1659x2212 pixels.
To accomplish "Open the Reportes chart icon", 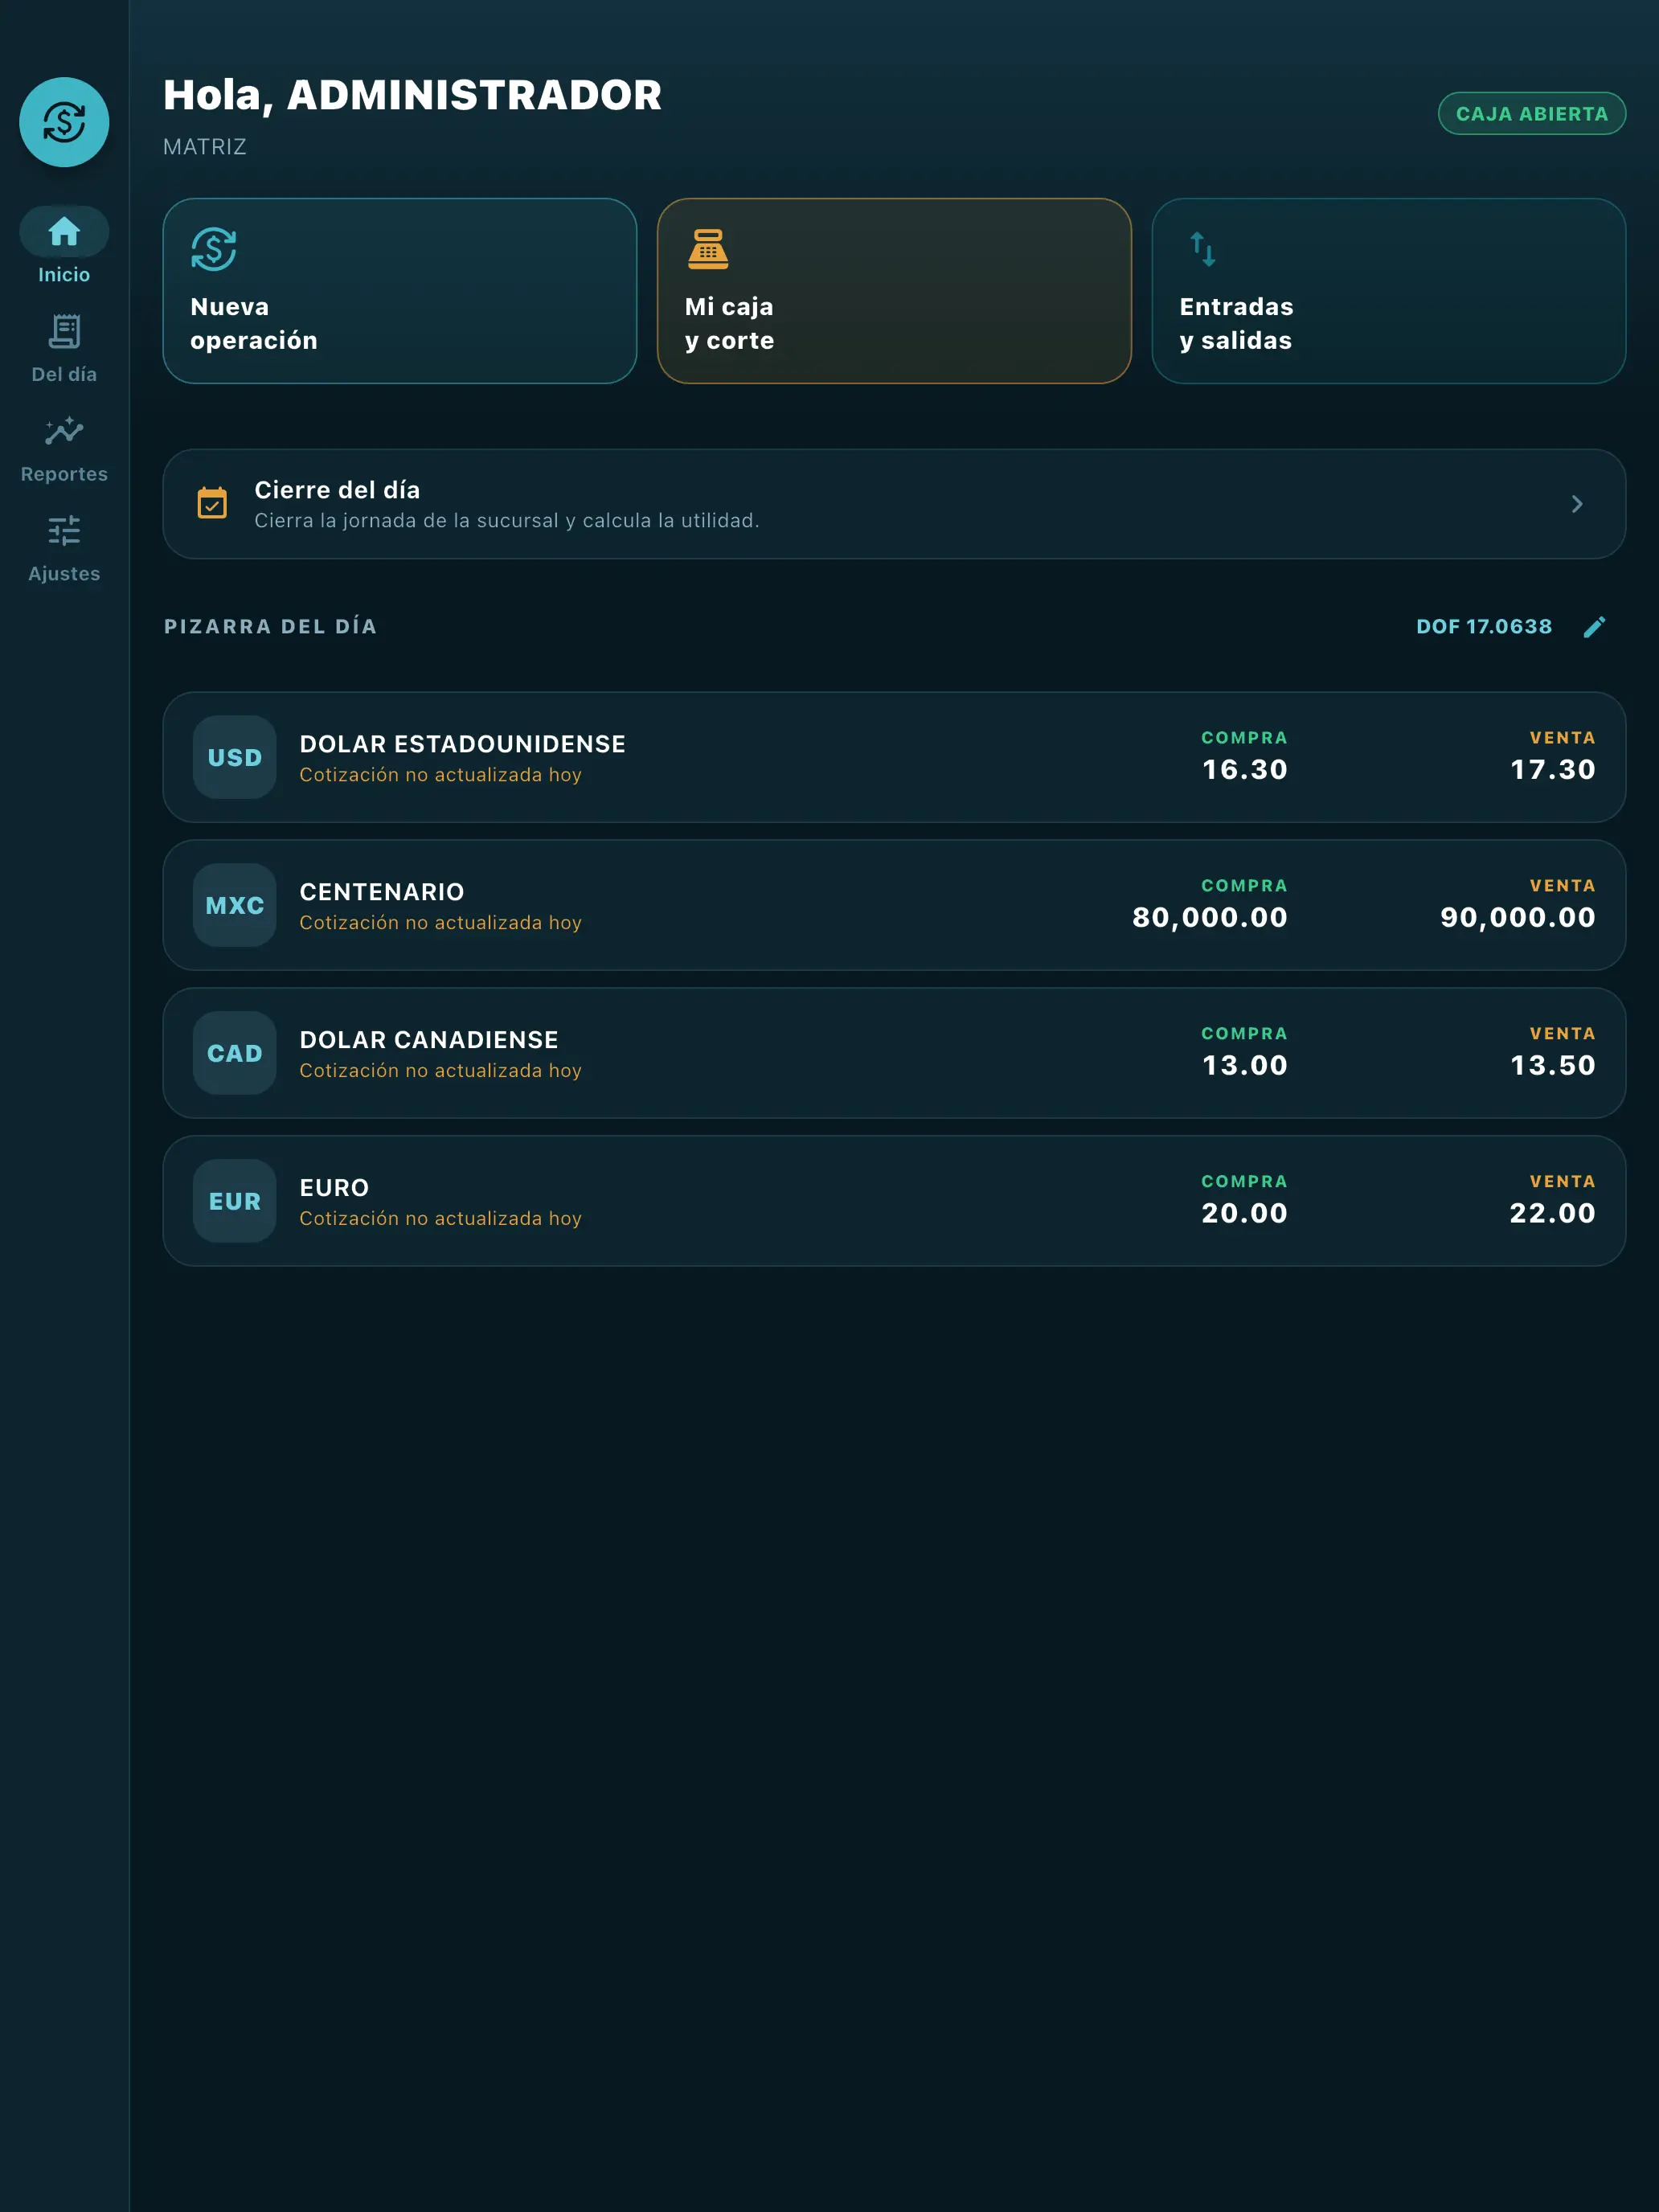I will point(64,431).
